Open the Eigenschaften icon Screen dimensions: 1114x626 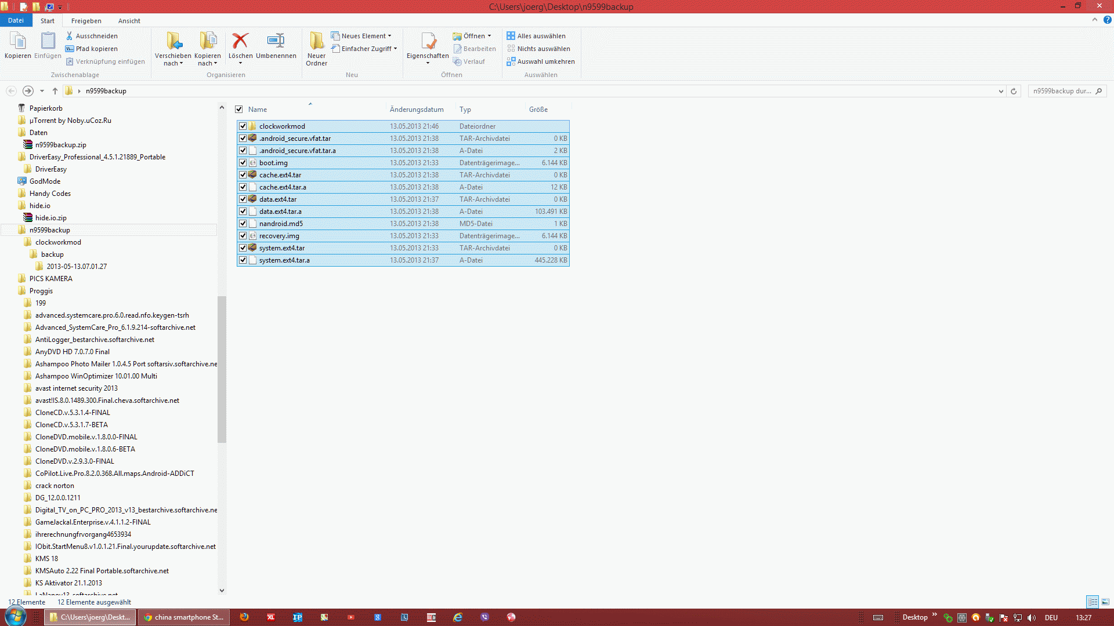click(428, 41)
